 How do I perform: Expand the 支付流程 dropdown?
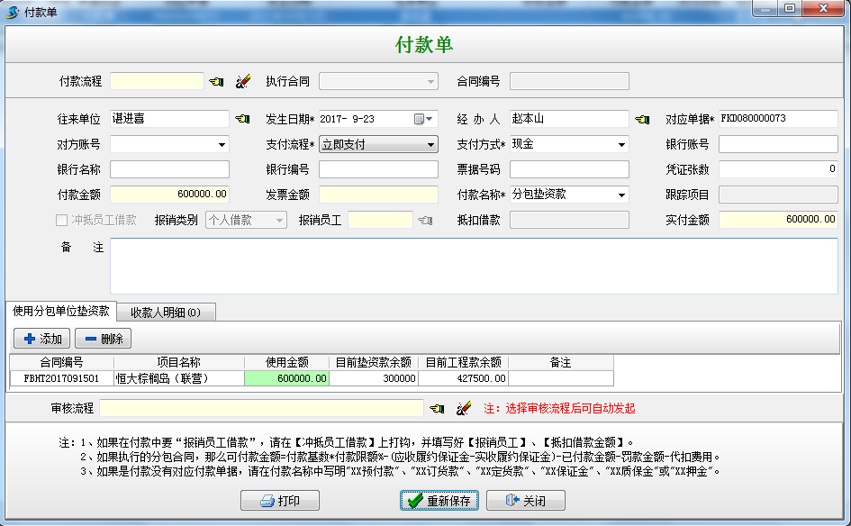point(430,144)
